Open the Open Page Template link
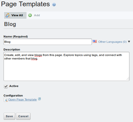Screen dimensions: 133x122 point(22,99)
